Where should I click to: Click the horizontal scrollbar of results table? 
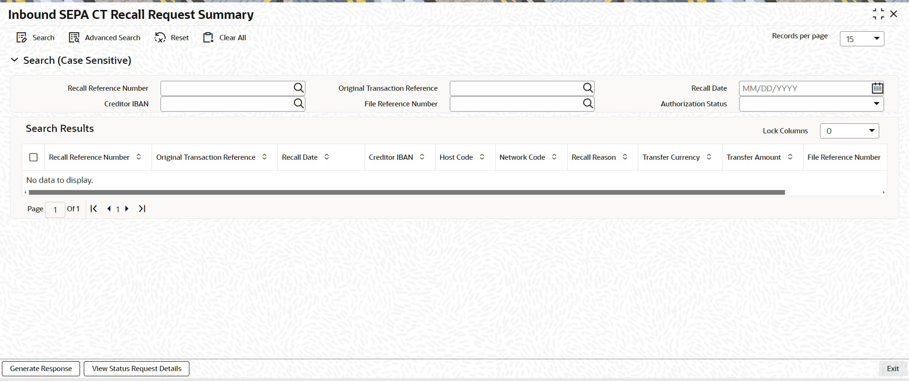pyautogui.click(x=407, y=192)
